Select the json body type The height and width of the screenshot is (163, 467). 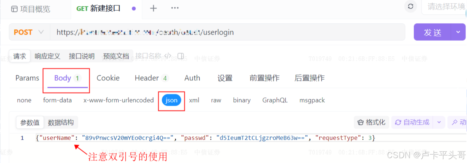pos(171,100)
